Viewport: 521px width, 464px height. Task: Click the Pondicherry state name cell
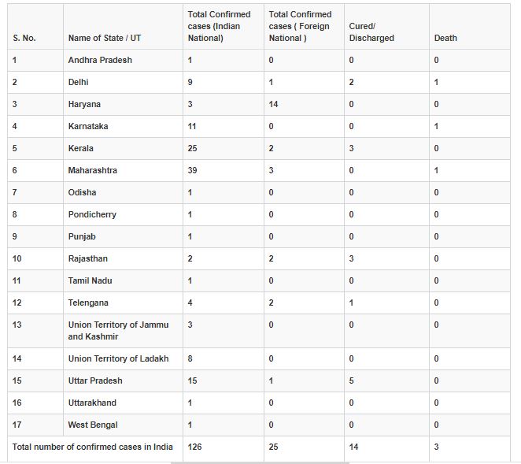coord(93,214)
